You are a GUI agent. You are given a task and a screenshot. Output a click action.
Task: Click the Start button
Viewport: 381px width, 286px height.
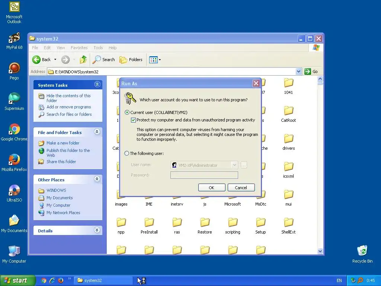pos(17,280)
